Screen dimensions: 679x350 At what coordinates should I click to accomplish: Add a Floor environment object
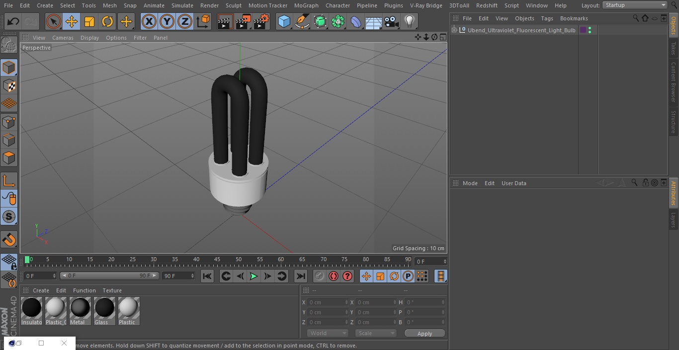coord(374,21)
